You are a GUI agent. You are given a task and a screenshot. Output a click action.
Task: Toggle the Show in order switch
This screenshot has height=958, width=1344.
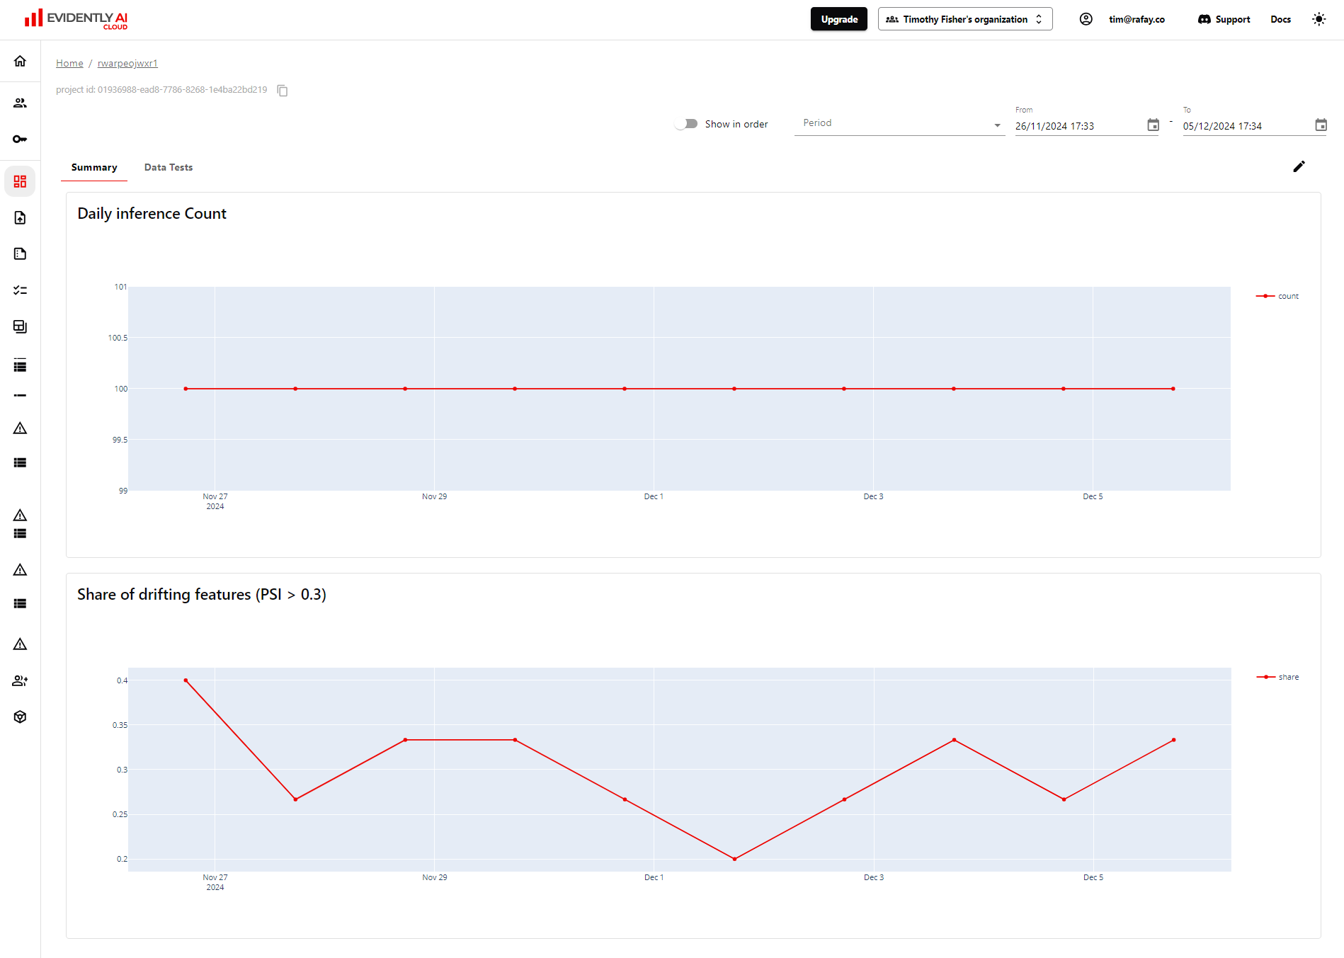click(686, 124)
